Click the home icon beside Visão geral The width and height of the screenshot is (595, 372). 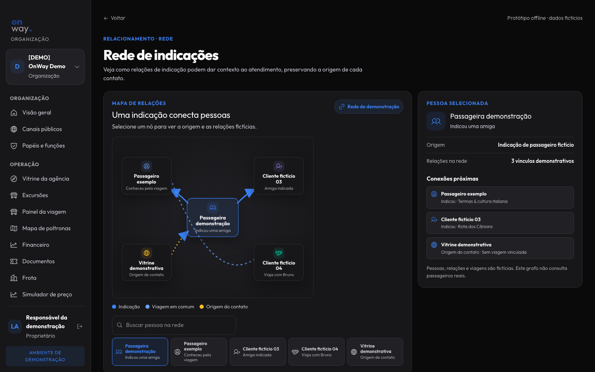tap(14, 112)
